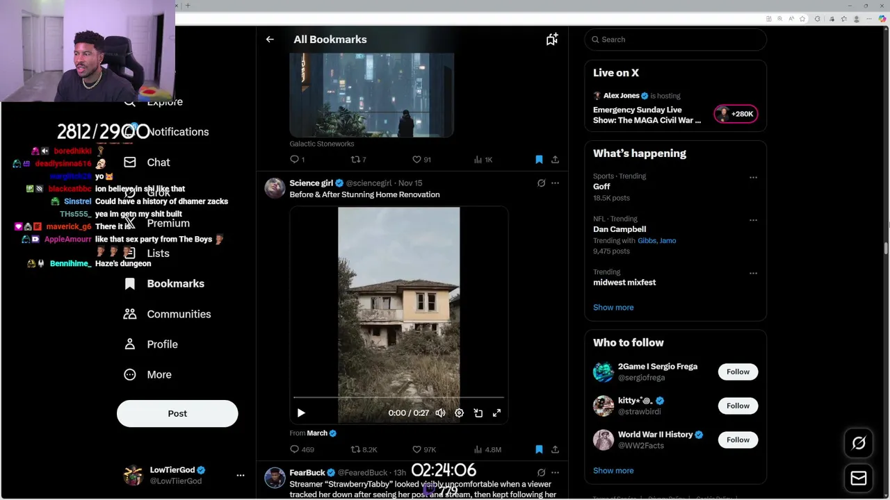Screen dimensions: 890x500
Task: Toggle bookmark on Science girl post
Action: coord(539,449)
